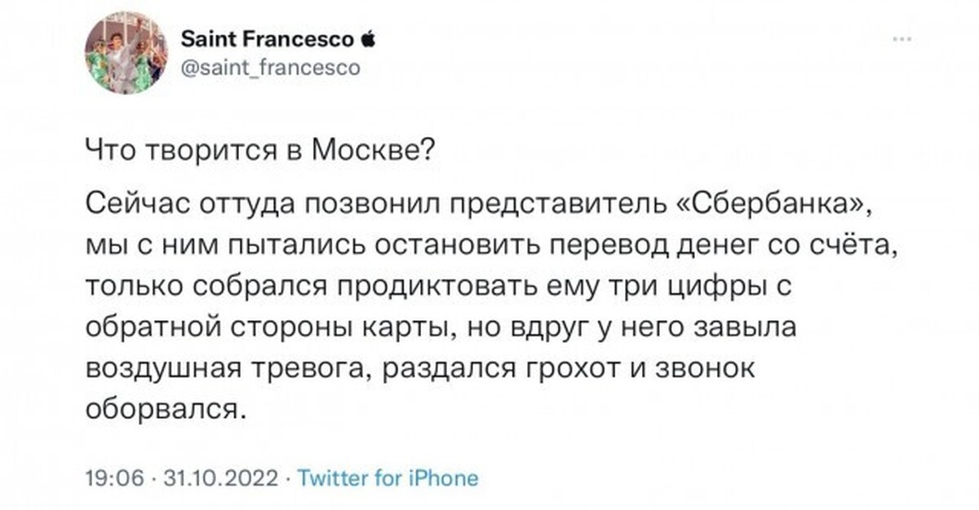The width and height of the screenshot is (979, 510).
Task: Click the final word 'оборвался.'
Action: click(x=166, y=409)
